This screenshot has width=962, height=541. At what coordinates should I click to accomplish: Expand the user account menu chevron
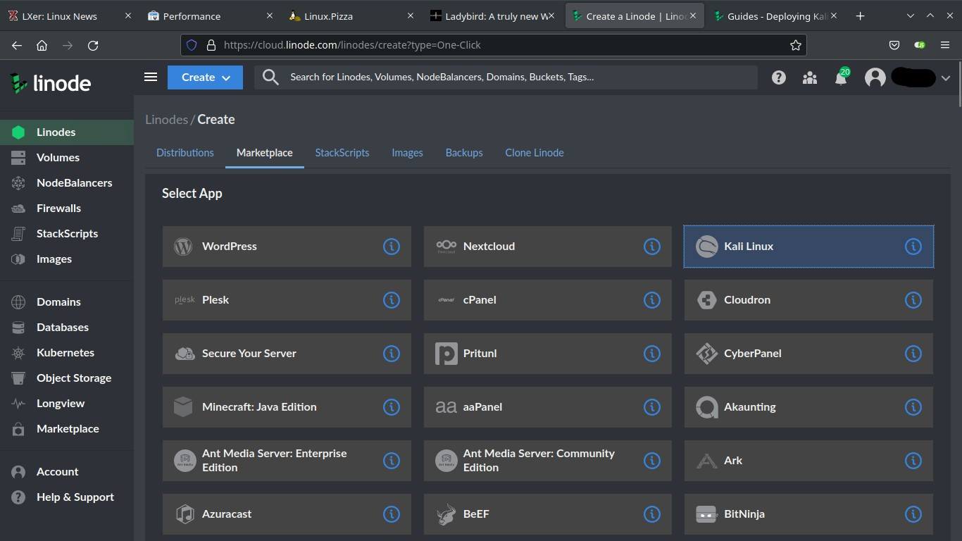point(946,77)
